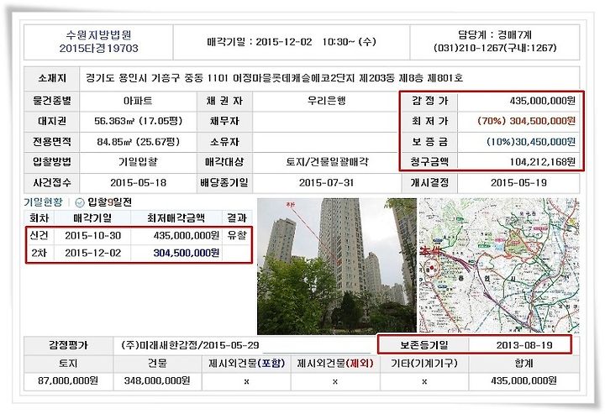Screen dimensions: 605x414
Task: Click (주)미래새한감정/2015-05-29 appraisal text
Action: [190, 345]
